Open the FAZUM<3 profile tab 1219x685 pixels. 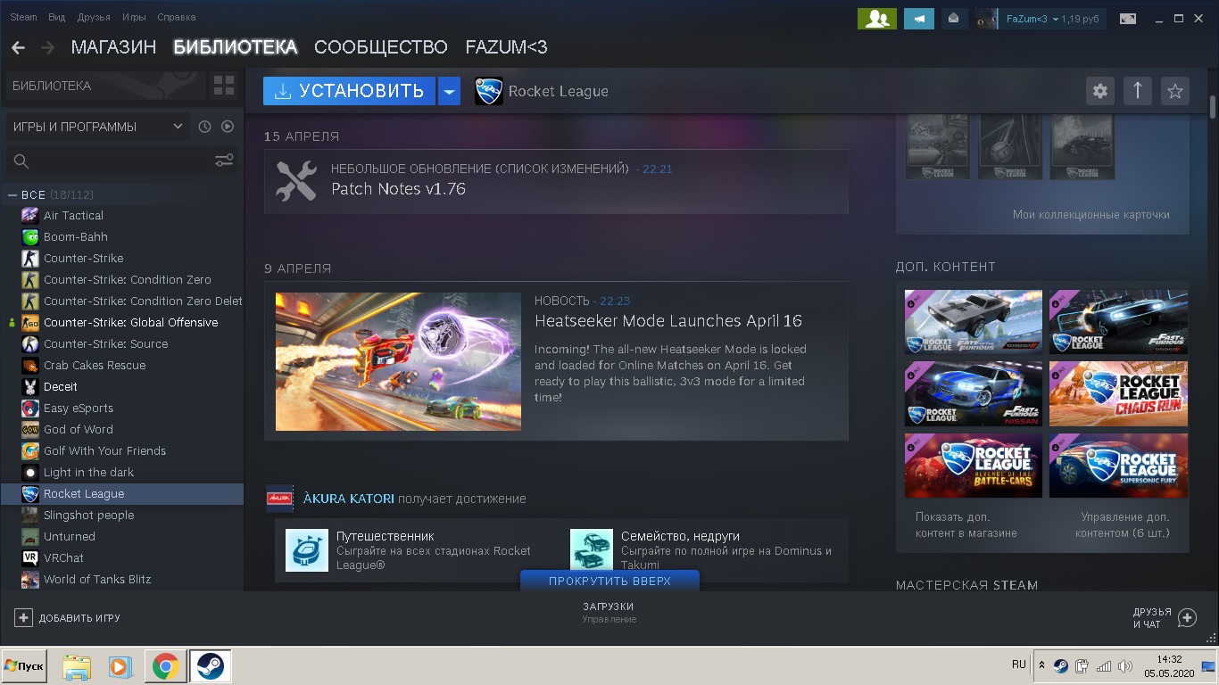506,47
